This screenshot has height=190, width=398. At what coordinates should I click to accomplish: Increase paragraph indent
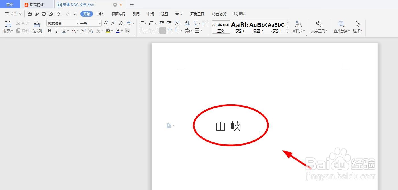[169, 23]
